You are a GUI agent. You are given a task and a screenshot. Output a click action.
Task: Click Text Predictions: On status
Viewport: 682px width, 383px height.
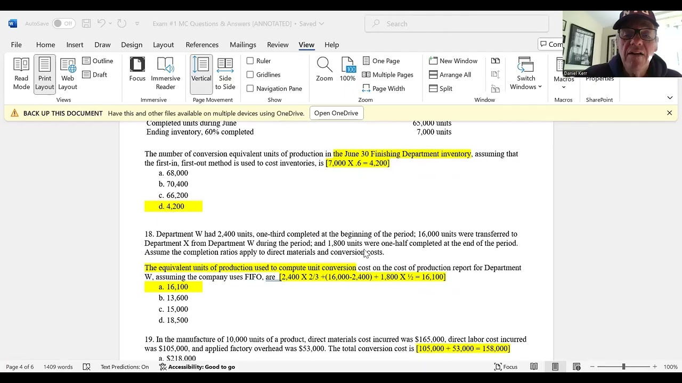tap(125, 367)
